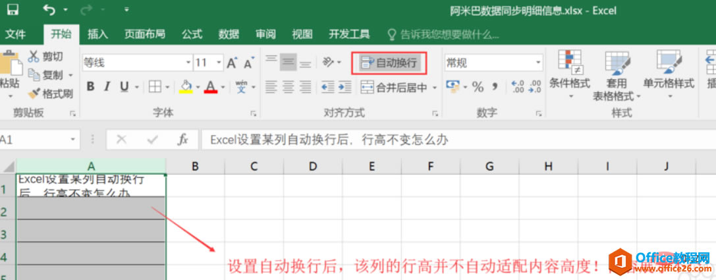Image resolution: width=716 pixels, height=280 pixels.
Task: Toggle Bold formatting
Action: click(90, 86)
